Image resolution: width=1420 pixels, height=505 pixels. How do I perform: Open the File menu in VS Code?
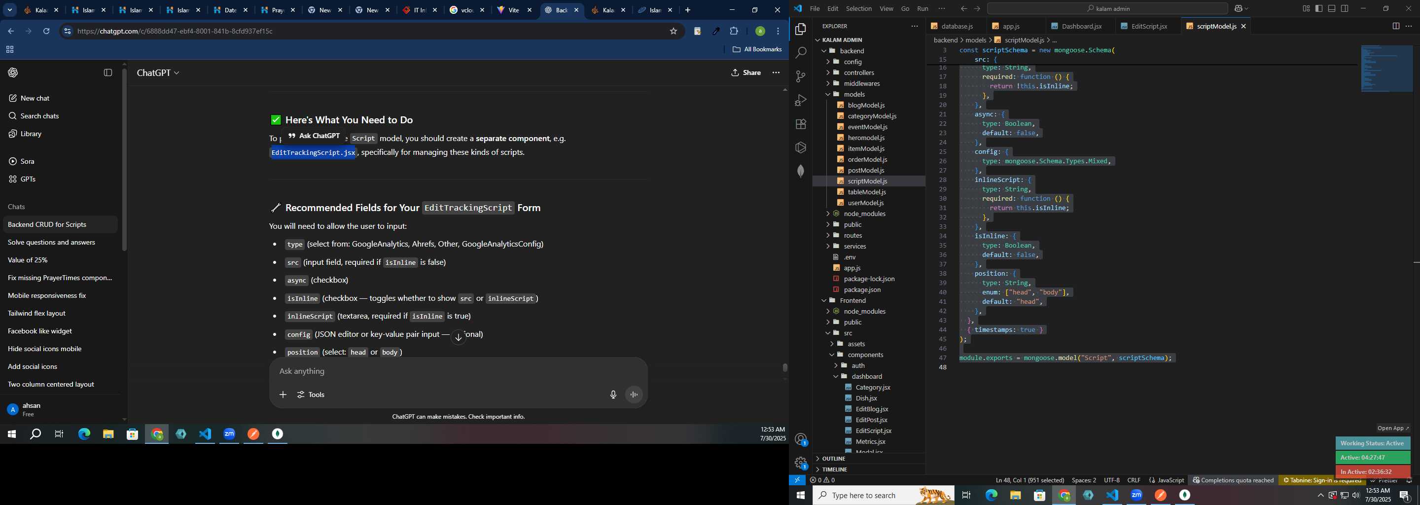814,9
